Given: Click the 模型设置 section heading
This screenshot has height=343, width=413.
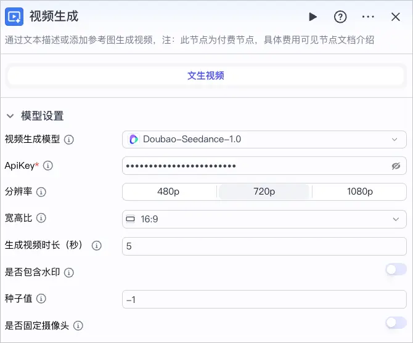Looking at the screenshot, I should click(x=43, y=116).
